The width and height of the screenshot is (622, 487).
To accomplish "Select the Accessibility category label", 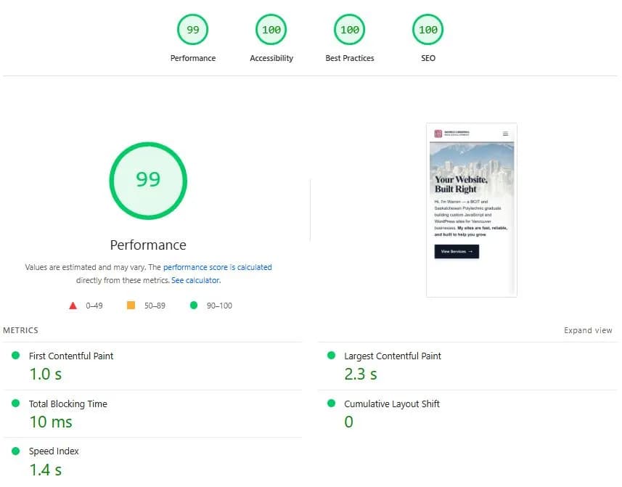I will click(x=271, y=58).
